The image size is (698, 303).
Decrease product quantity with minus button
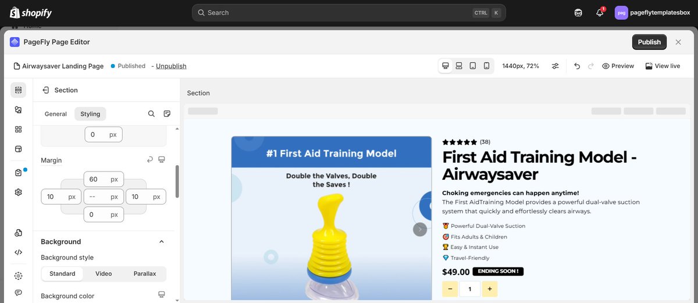(x=450, y=289)
